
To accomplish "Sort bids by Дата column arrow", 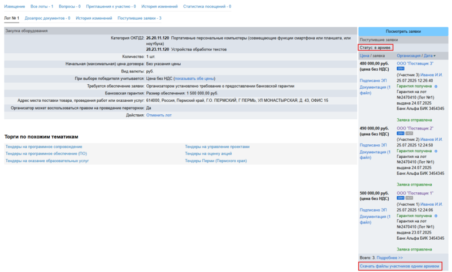I will click(434, 56).
